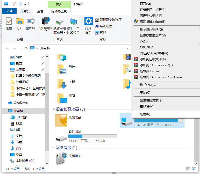Switch to details view icon in status bar
Image resolution: width=200 pixels, height=174 pixels.
(x=188, y=169)
